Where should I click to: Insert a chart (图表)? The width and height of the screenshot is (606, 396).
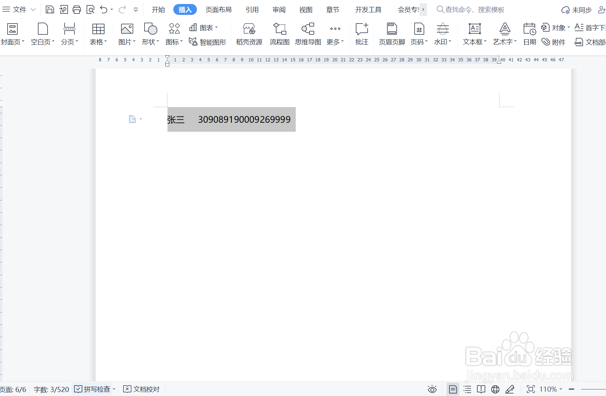(203, 28)
